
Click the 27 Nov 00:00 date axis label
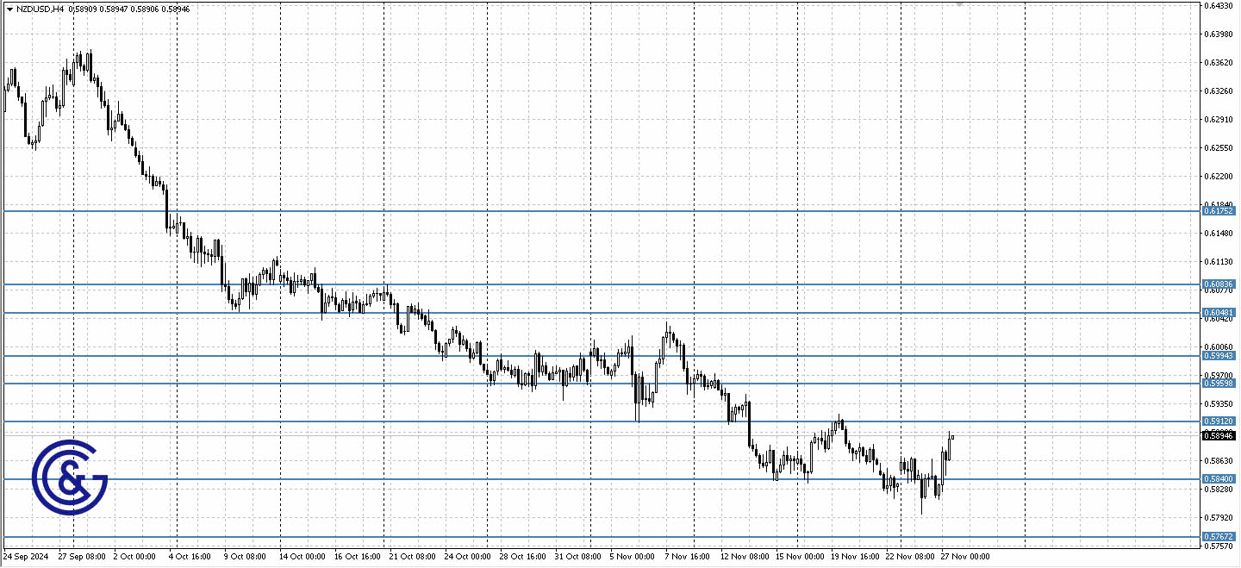click(x=966, y=557)
